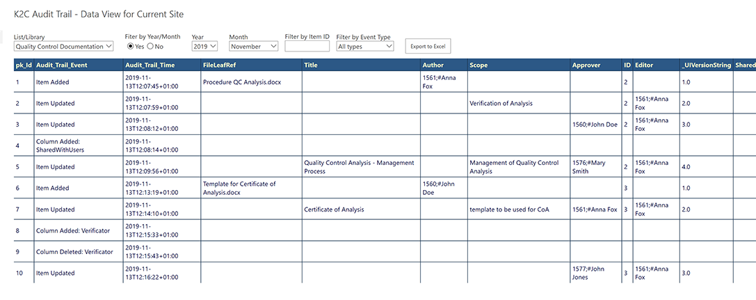This screenshot has height=300, width=756.
Task: Click the Audit_Trail_Event column header
Action: coord(79,65)
